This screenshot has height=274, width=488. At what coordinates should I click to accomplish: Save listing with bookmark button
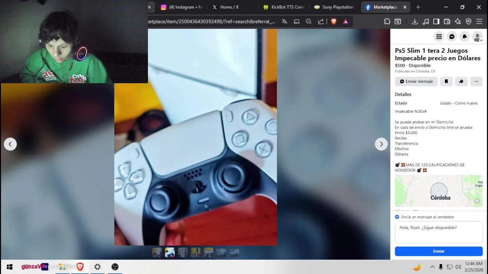[446, 81]
